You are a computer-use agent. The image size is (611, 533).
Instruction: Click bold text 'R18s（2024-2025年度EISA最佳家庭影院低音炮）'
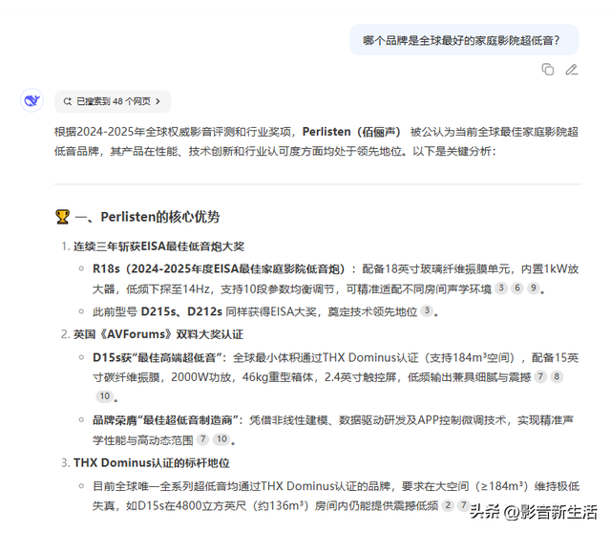[219, 269]
